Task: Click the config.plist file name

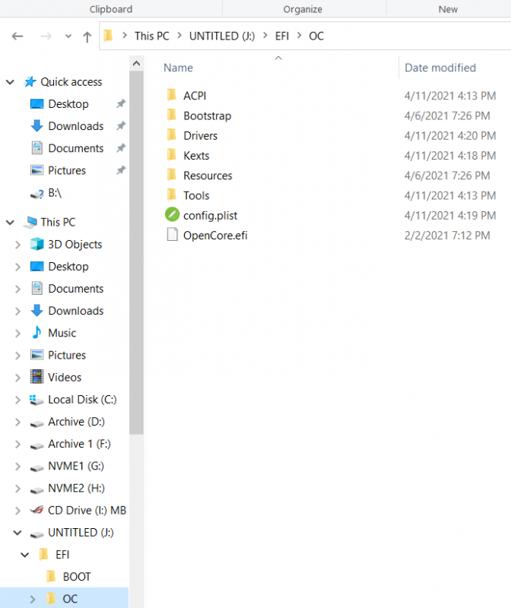Action: coord(210,216)
